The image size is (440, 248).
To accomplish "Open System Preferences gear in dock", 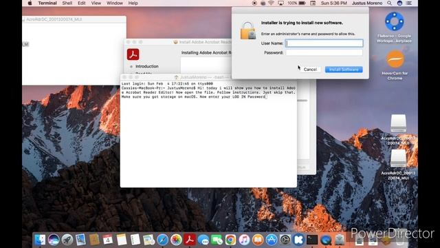I will (285, 240).
